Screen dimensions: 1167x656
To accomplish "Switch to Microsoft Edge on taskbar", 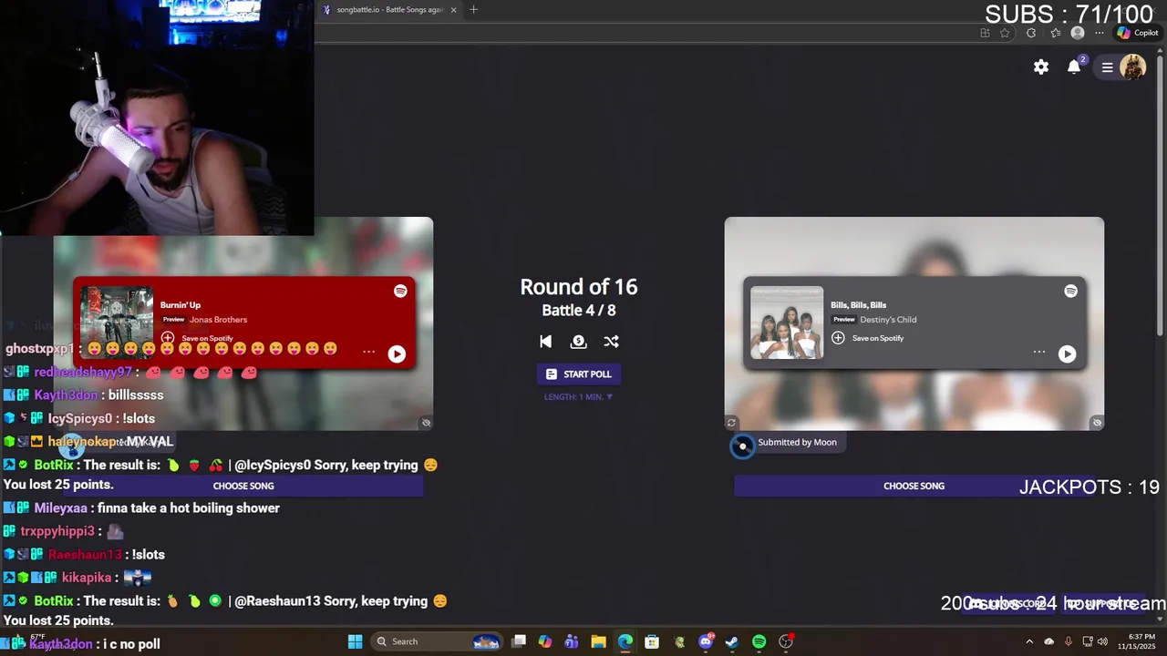I will coord(625,641).
